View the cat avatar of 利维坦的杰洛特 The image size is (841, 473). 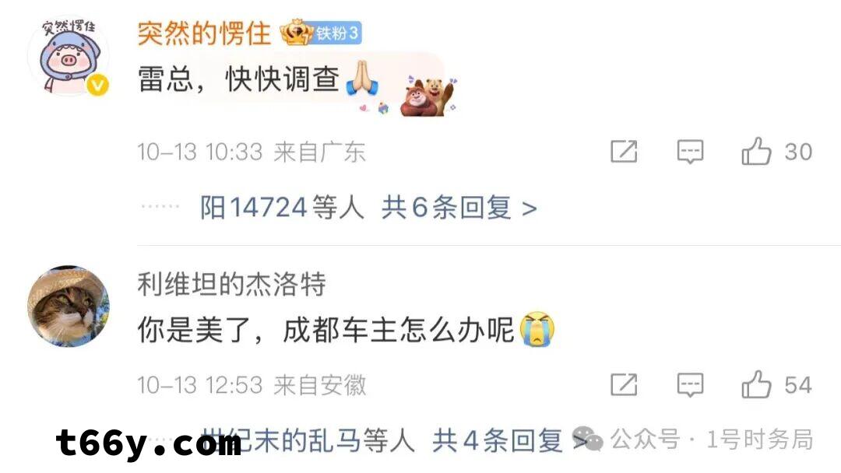[x=68, y=307]
